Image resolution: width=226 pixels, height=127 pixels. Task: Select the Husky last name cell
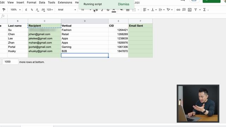18,51
